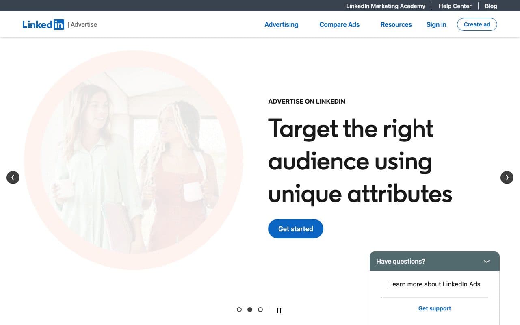Collapse the Have questions? chat panel
This screenshot has width=520, height=325.
(487, 261)
